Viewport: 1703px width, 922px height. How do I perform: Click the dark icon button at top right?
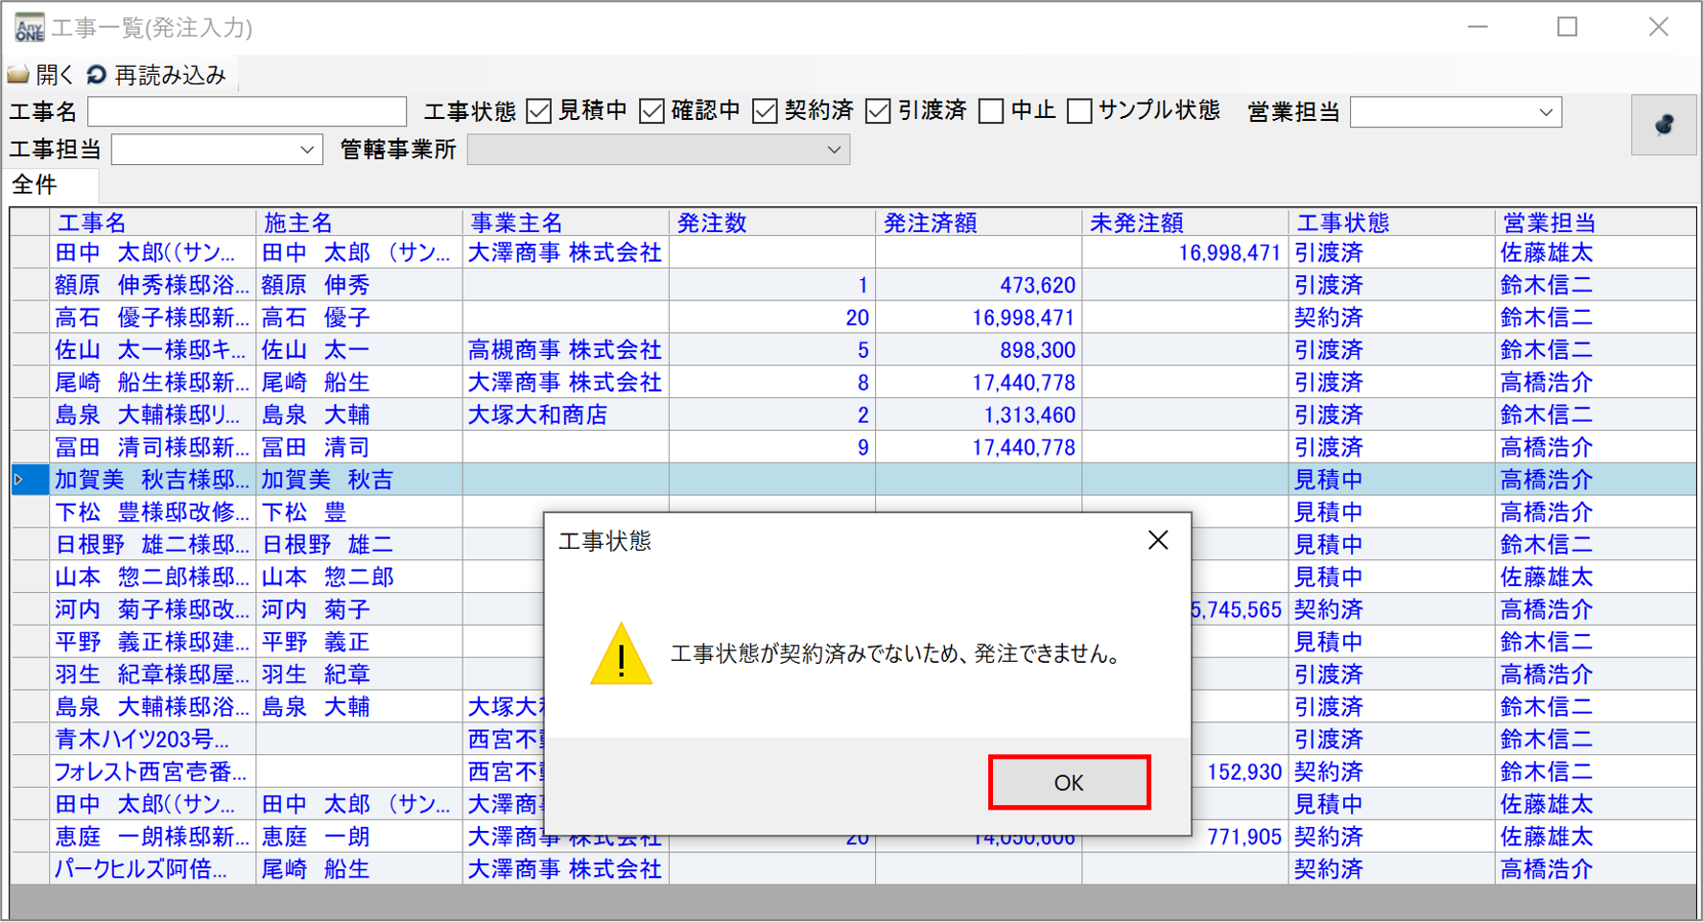[x=1663, y=125]
